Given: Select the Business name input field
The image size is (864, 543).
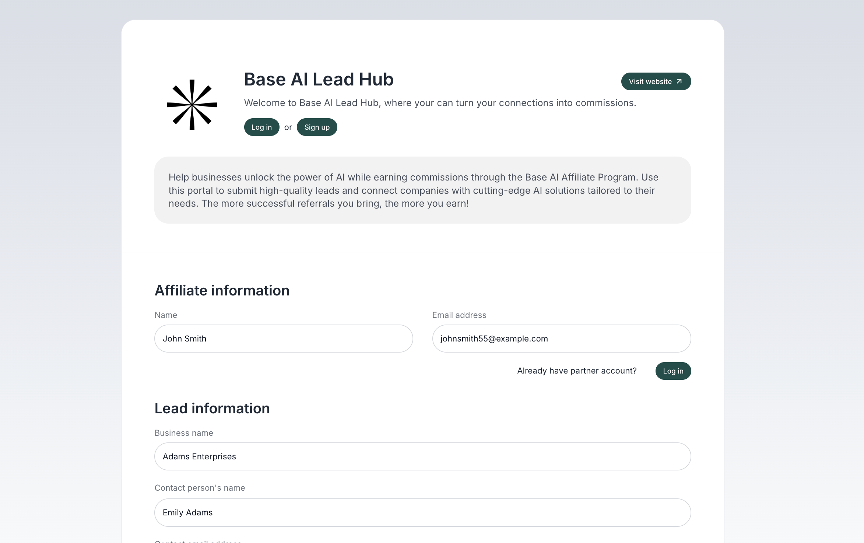Looking at the screenshot, I should (422, 456).
